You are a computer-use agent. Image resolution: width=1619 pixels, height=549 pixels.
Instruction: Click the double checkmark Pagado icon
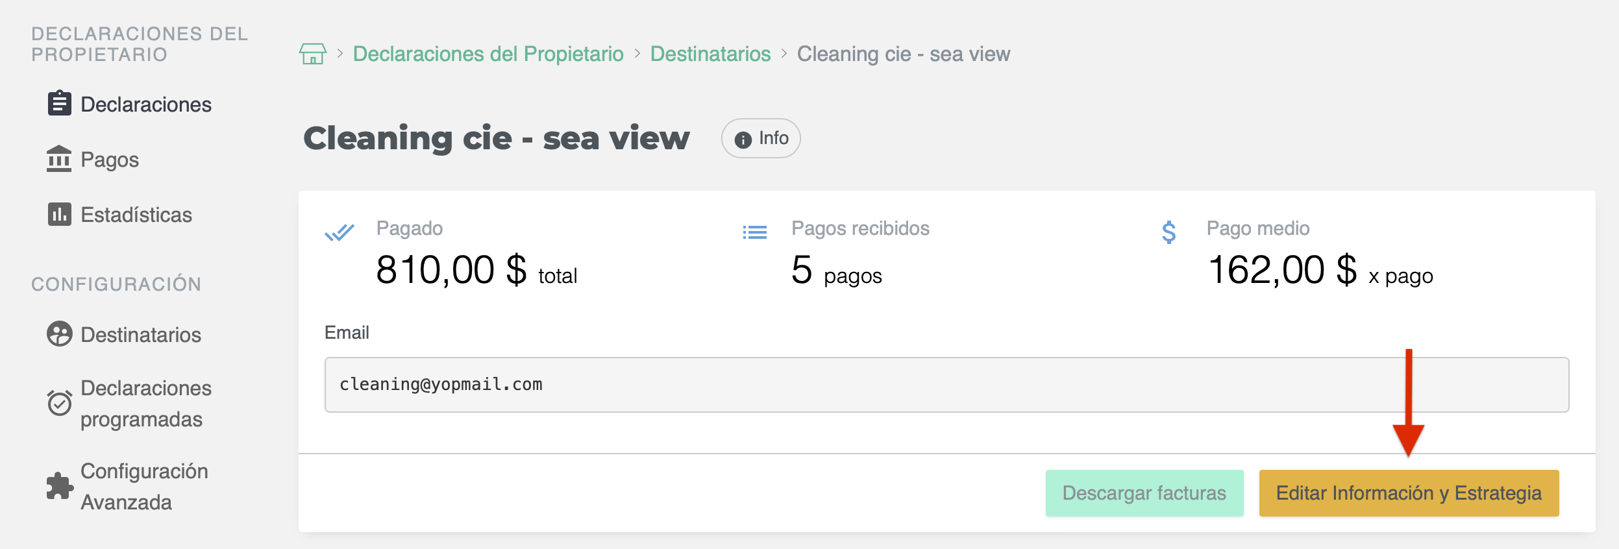point(340,232)
